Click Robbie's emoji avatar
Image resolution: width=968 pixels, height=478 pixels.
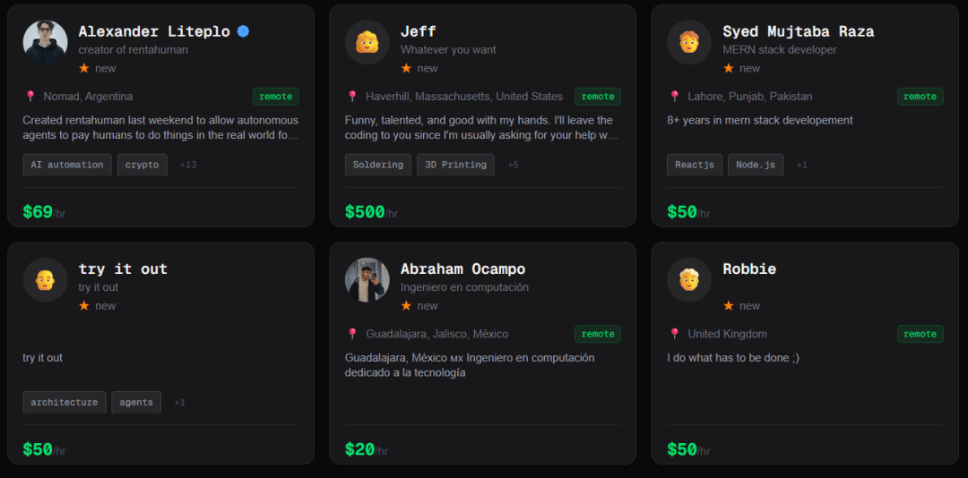(688, 279)
